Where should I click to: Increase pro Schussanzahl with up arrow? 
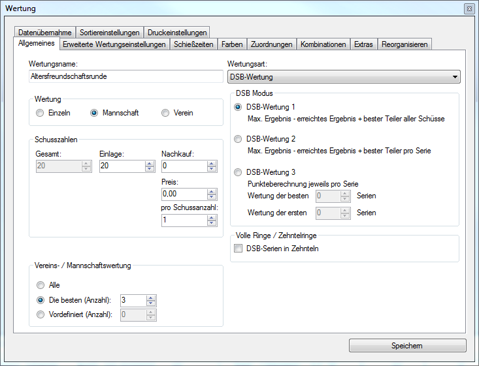point(211,217)
